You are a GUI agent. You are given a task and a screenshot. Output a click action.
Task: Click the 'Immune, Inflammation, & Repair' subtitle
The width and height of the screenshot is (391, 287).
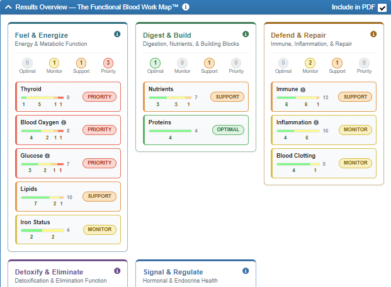coord(312,44)
